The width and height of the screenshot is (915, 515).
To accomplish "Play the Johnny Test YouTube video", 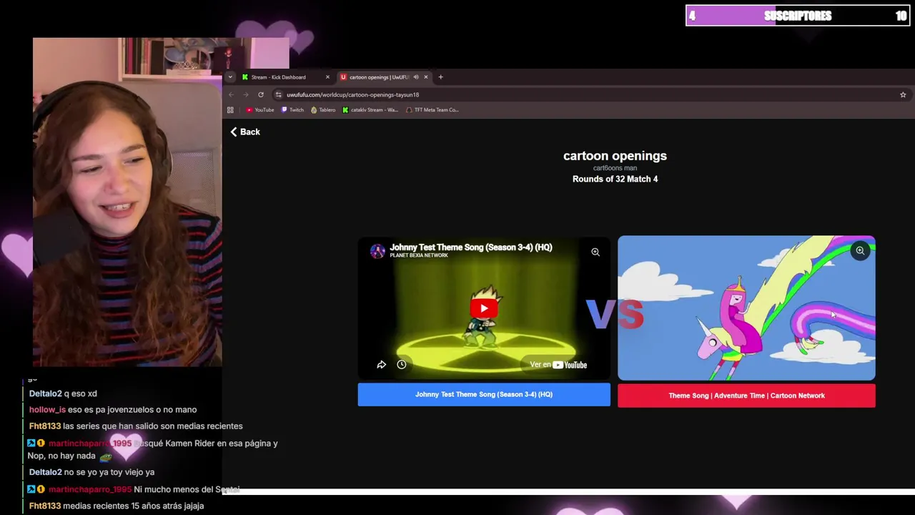I will (x=484, y=308).
